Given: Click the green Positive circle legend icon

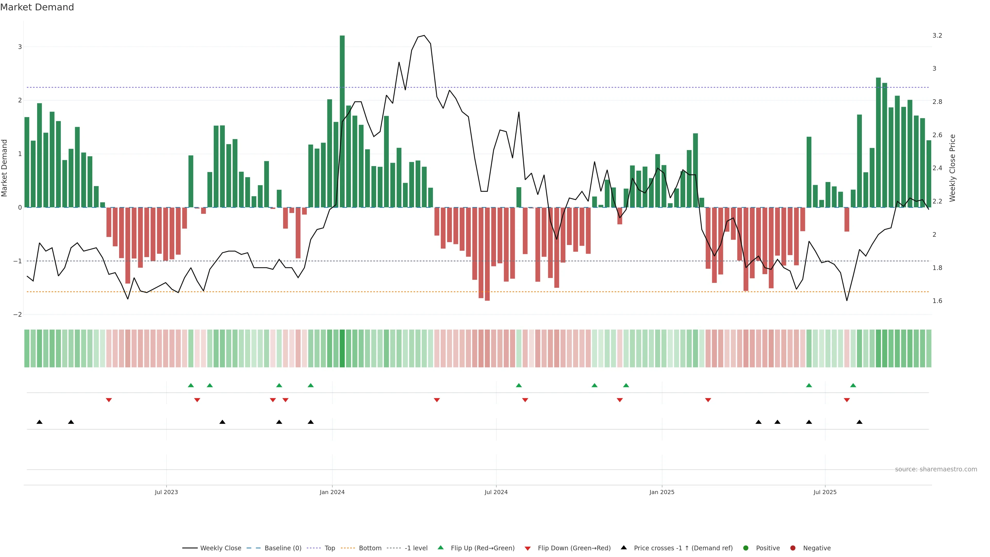Looking at the screenshot, I should click(746, 548).
